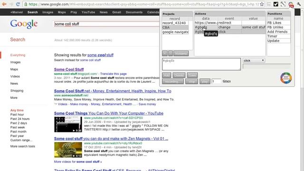Screen dimensions: 304x171
Task: Open More videos for some cool stuff
Action: click(x=78, y=161)
